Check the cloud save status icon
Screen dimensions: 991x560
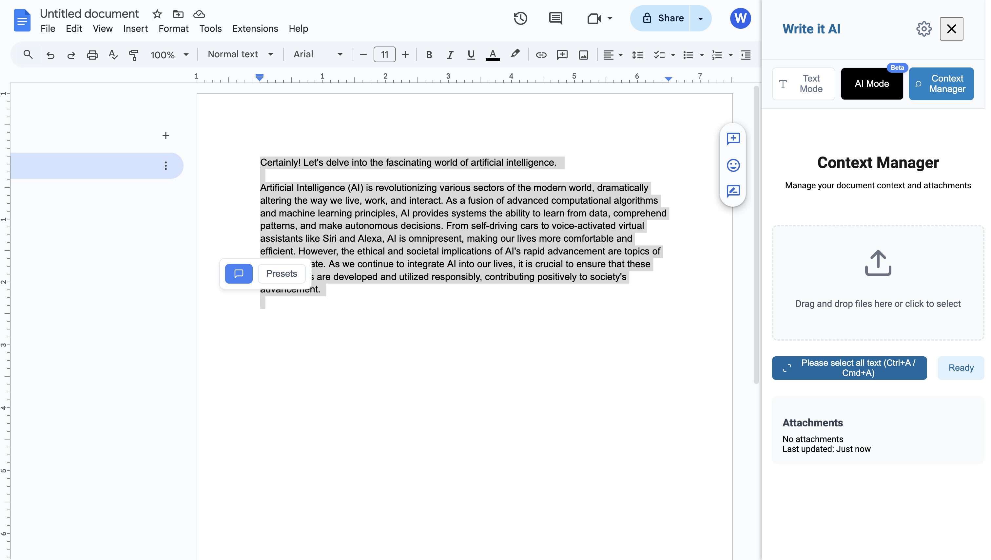[199, 14]
